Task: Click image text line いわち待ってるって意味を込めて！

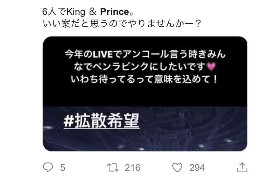Action: click(144, 79)
